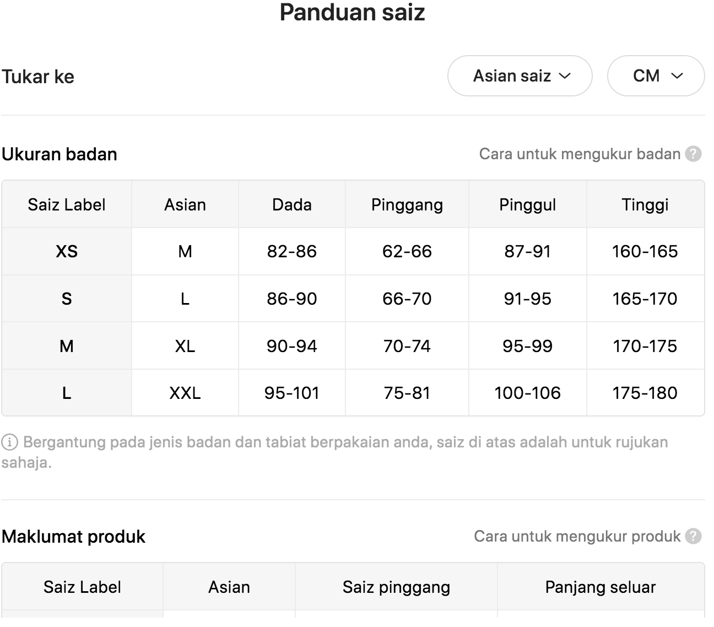The image size is (714, 627).
Task: Click the Dada column header
Action: tap(292, 205)
